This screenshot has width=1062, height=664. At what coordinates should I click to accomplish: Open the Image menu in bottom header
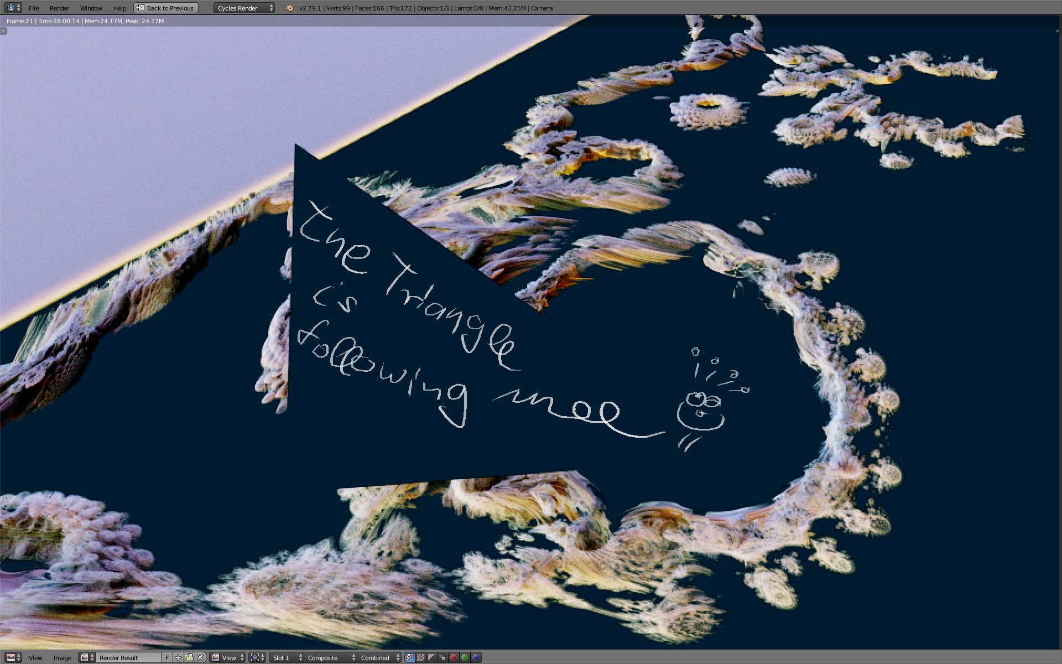pyautogui.click(x=62, y=657)
